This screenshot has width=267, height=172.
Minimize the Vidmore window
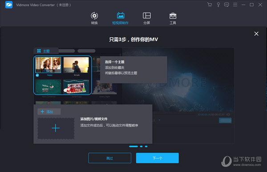coord(243,5)
